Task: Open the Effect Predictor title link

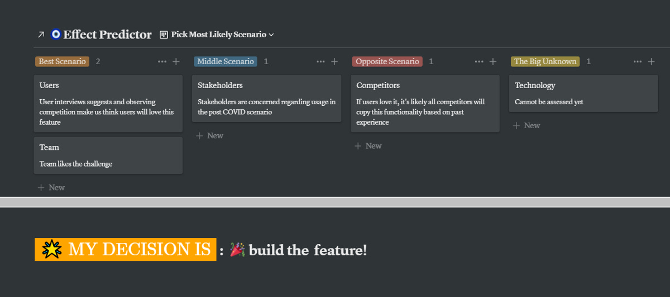Action: pyautogui.click(x=107, y=35)
